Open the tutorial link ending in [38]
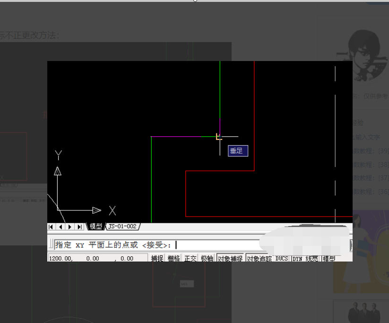Viewport: 389px width, 323px height. coord(371,165)
